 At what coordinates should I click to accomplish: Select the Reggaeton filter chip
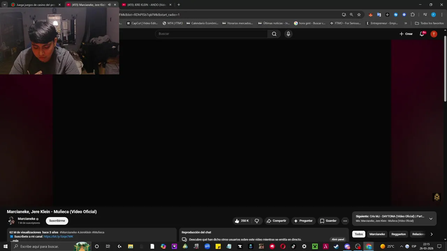click(x=398, y=234)
